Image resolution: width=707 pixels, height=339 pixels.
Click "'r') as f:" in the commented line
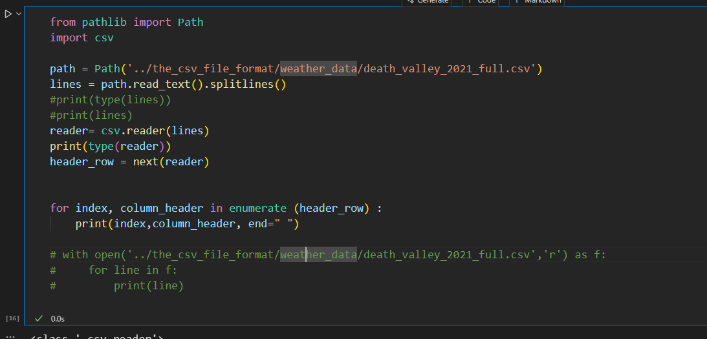pos(574,255)
